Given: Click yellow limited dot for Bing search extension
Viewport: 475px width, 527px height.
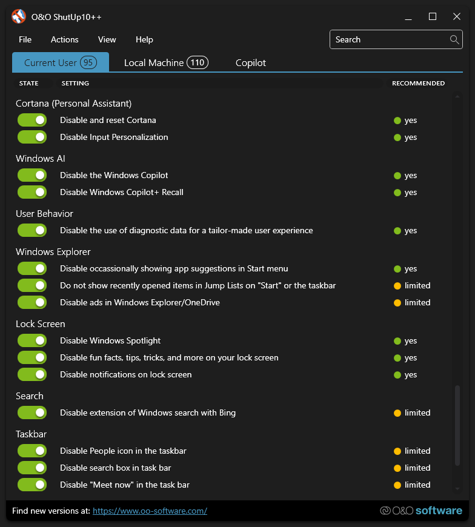Looking at the screenshot, I should [397, 413].
